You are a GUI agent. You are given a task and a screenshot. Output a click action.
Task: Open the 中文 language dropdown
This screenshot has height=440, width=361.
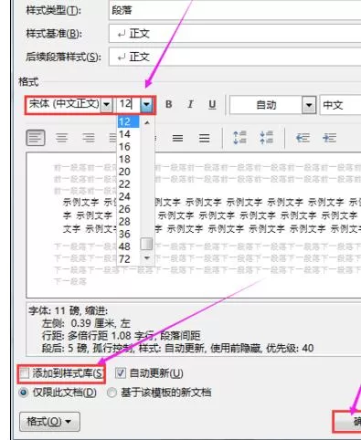tap(341, 105)
